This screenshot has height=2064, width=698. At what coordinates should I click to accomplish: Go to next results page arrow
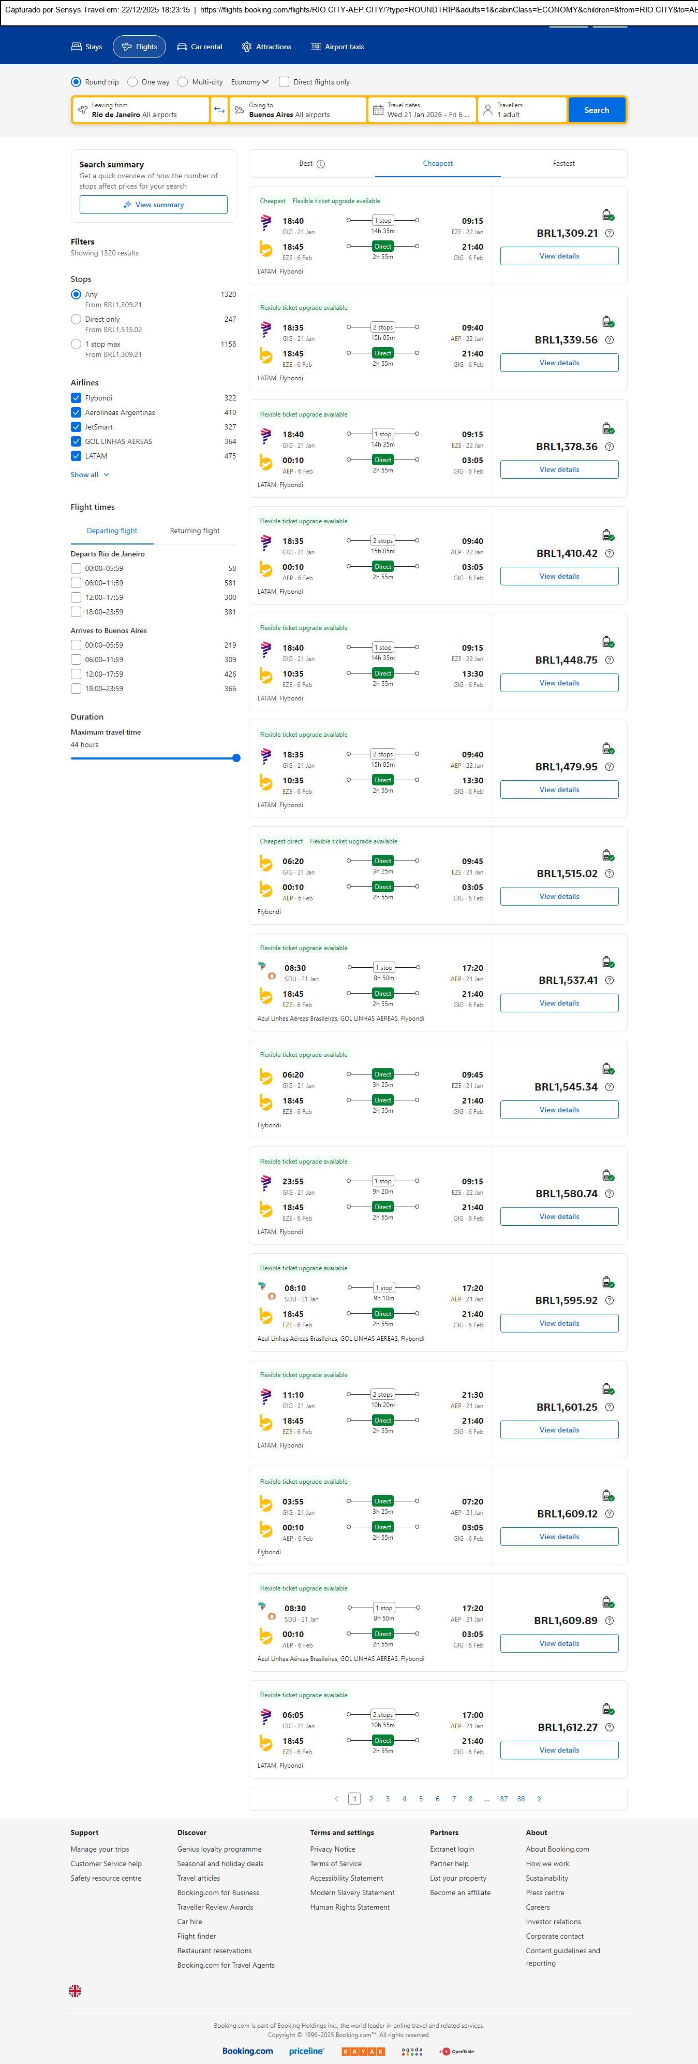(x=540, y=1799)
